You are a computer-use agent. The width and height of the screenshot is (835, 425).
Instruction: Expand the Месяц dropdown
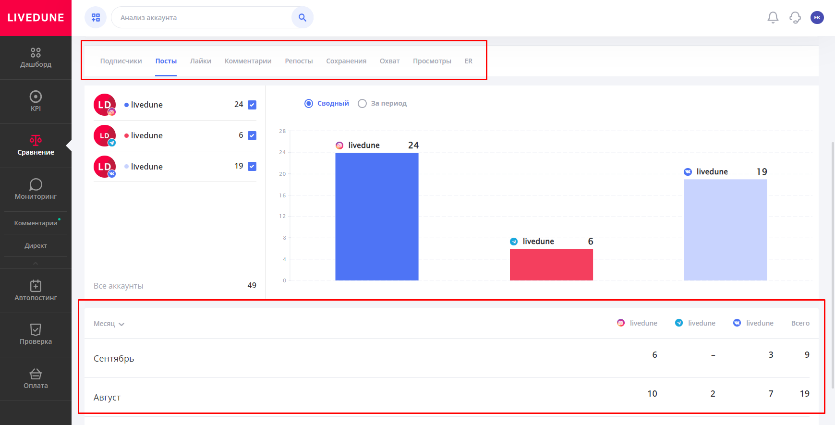[x=109, y=324]
